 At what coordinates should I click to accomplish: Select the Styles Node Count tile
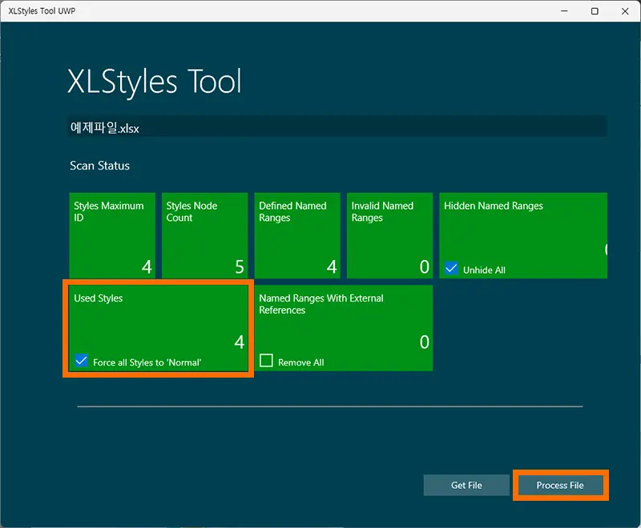[205, 235]
